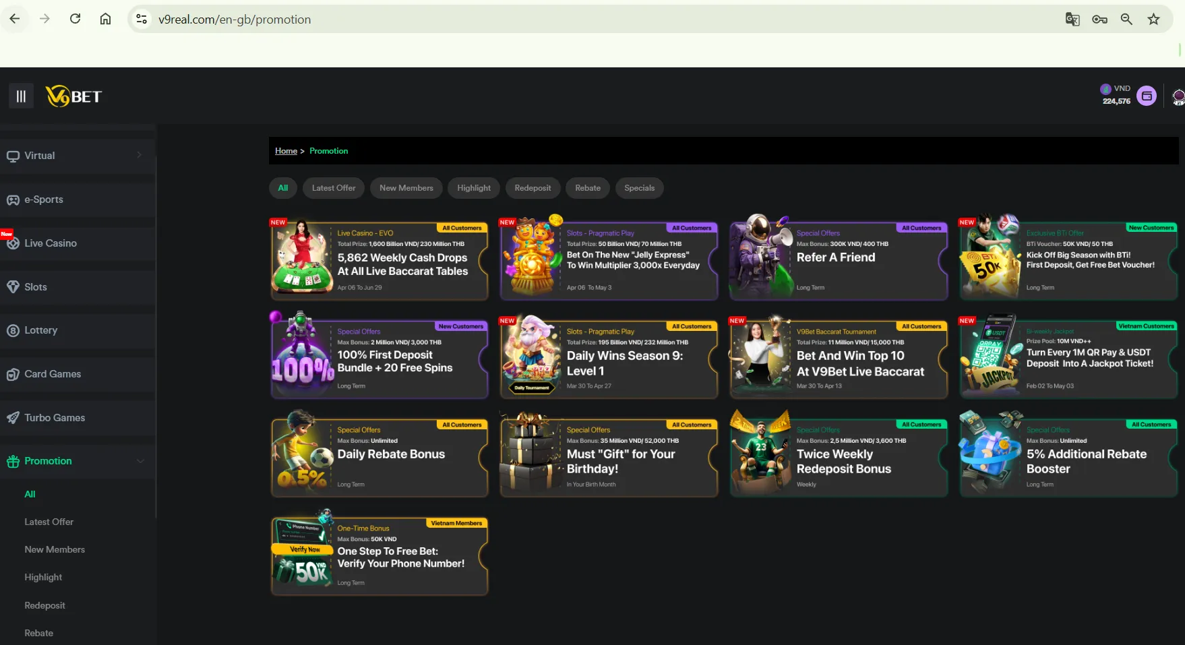Open the browser address bar dropdown controls
This screenshot has width=1185, height=645.
point(141,19)
